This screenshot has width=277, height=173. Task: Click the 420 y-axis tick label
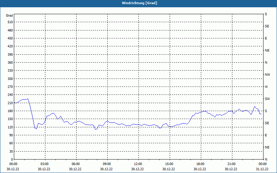[10, 46]
